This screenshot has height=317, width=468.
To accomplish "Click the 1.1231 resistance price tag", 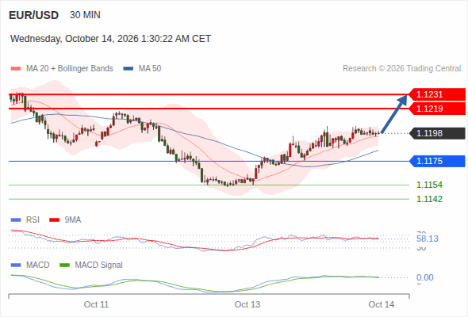I will pyautogui.click(x=437, y=94).
